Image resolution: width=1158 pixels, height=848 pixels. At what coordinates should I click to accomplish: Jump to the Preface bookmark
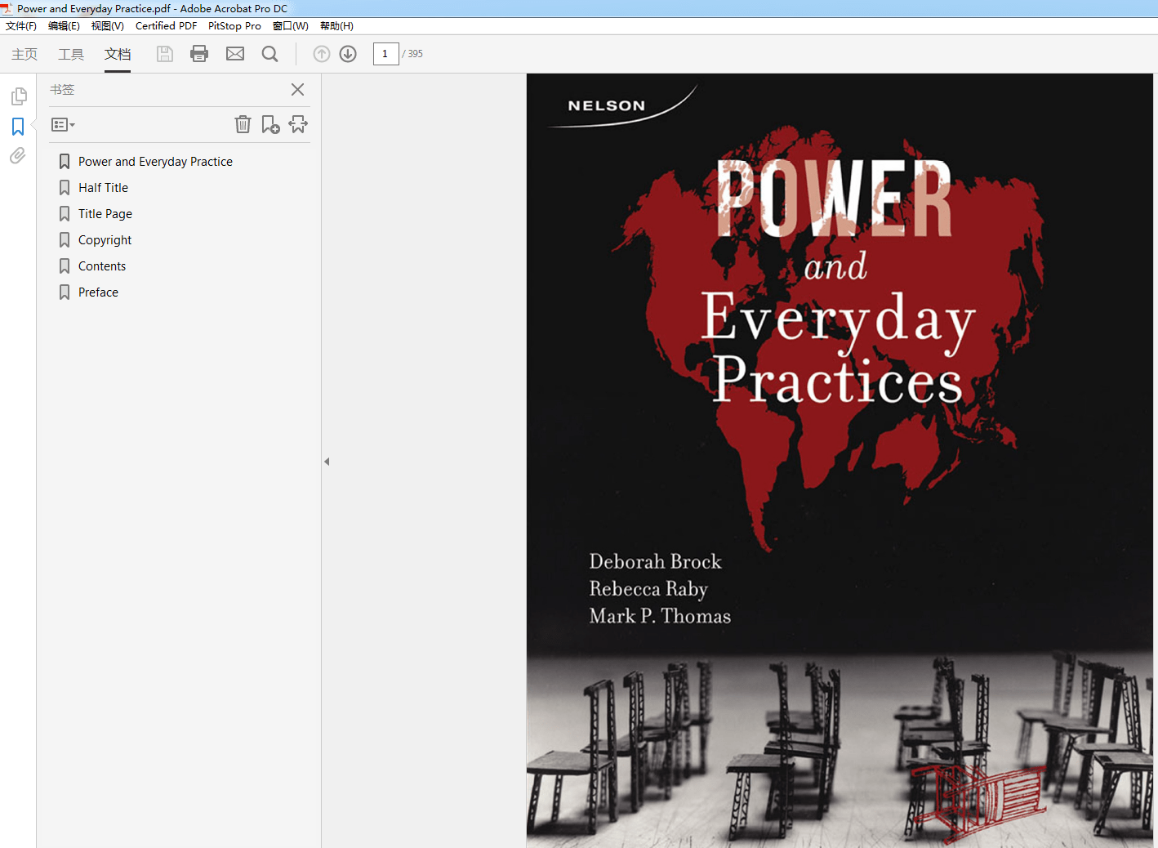(98, 292)
